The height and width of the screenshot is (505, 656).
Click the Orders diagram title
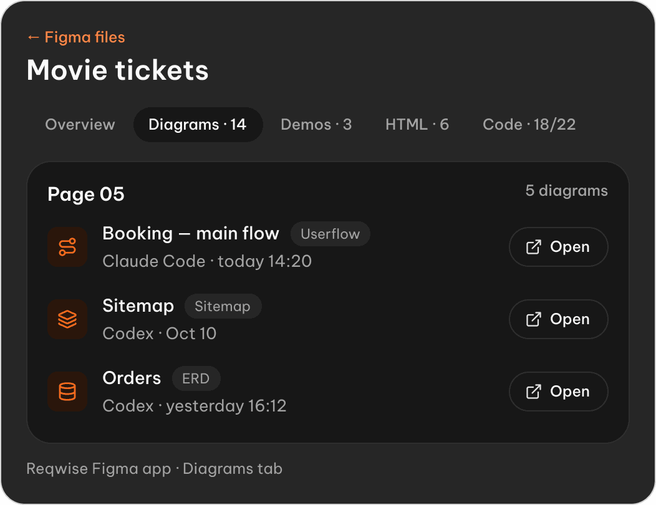(x=132, y=378)
